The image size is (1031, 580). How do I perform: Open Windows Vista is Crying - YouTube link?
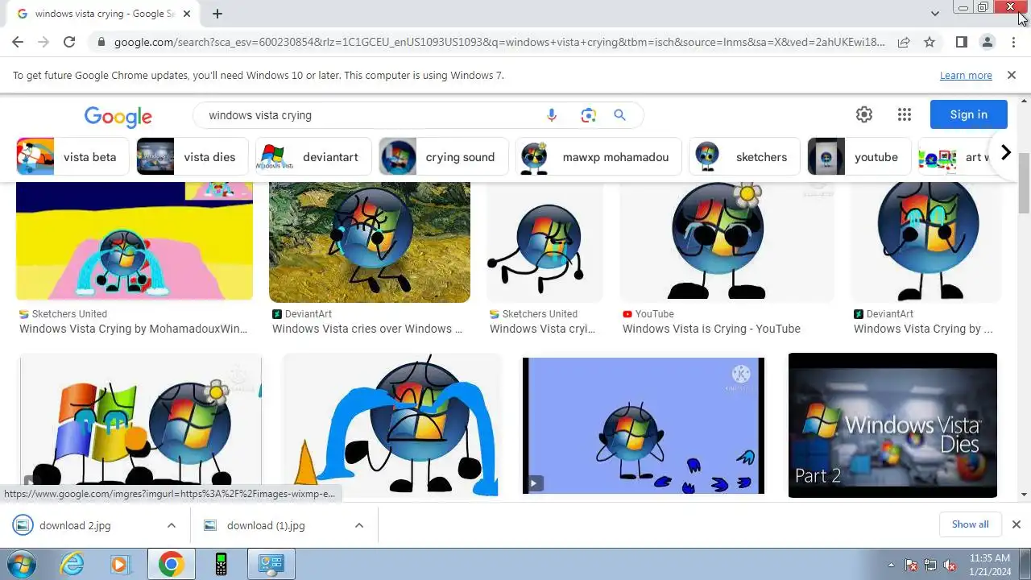click(711, 329)
